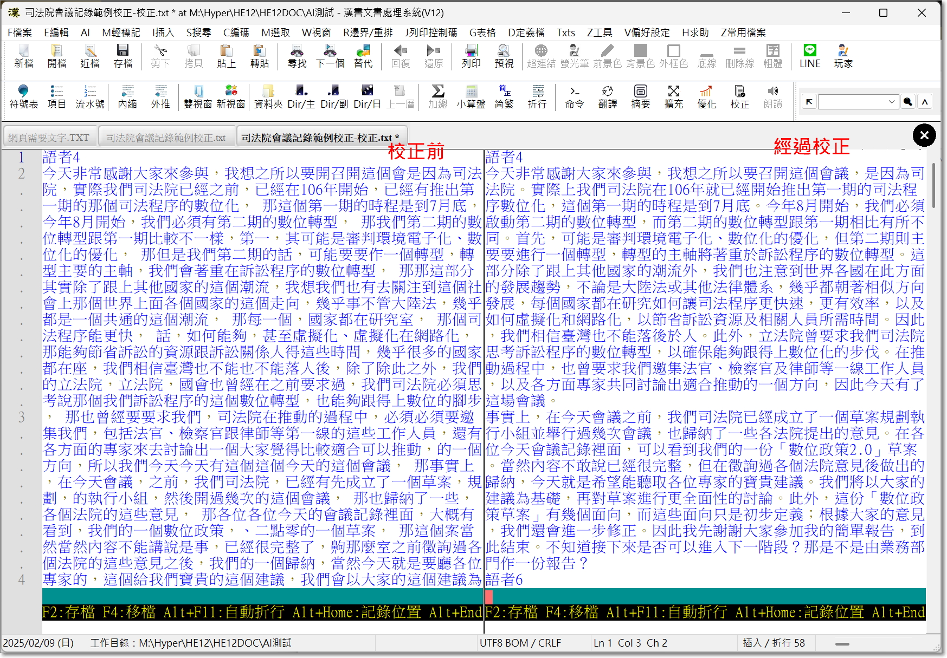Click the 插入 / 折行 58 status entry
Image resolution: width=947 pixels, height=658 pixels.
pyautogui.click(x=774, y=643)
